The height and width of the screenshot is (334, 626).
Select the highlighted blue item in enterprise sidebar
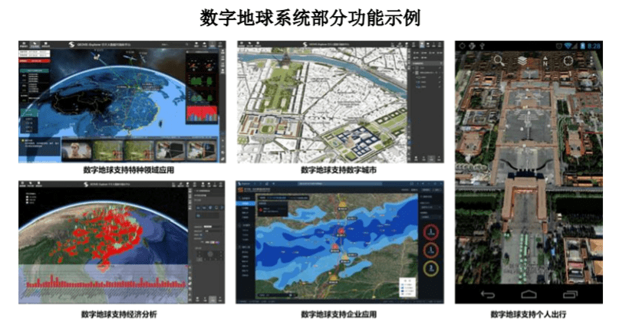coord(247,203)
